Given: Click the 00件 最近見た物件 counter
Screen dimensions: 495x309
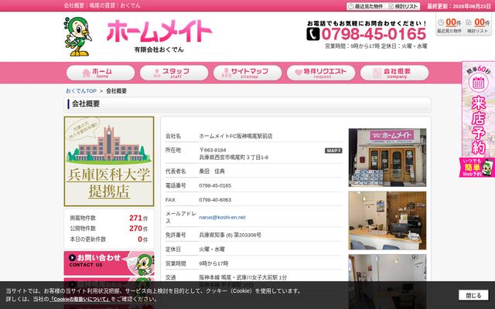Looking at the screenshot, I should pos(449,25).
